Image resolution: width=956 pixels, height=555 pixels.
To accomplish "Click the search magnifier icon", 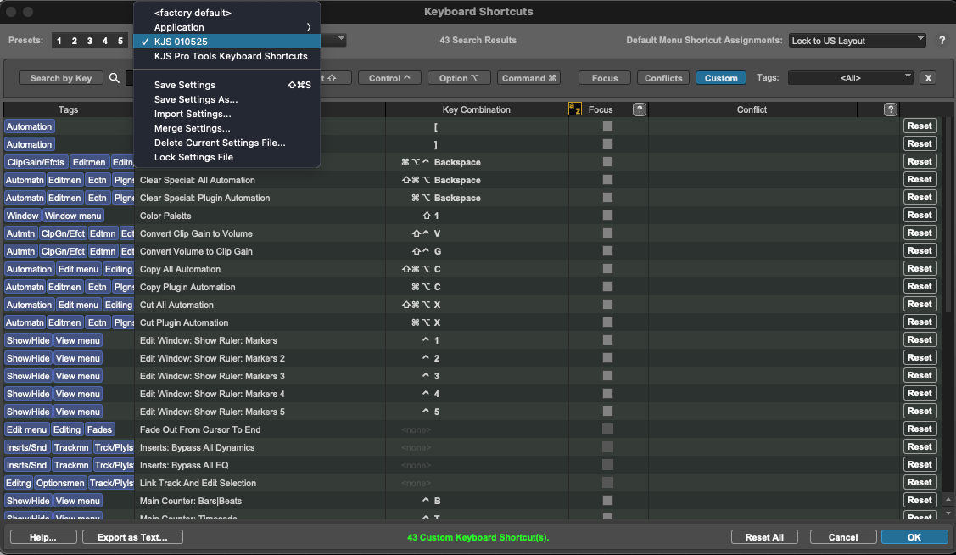I will pos(114,78).
